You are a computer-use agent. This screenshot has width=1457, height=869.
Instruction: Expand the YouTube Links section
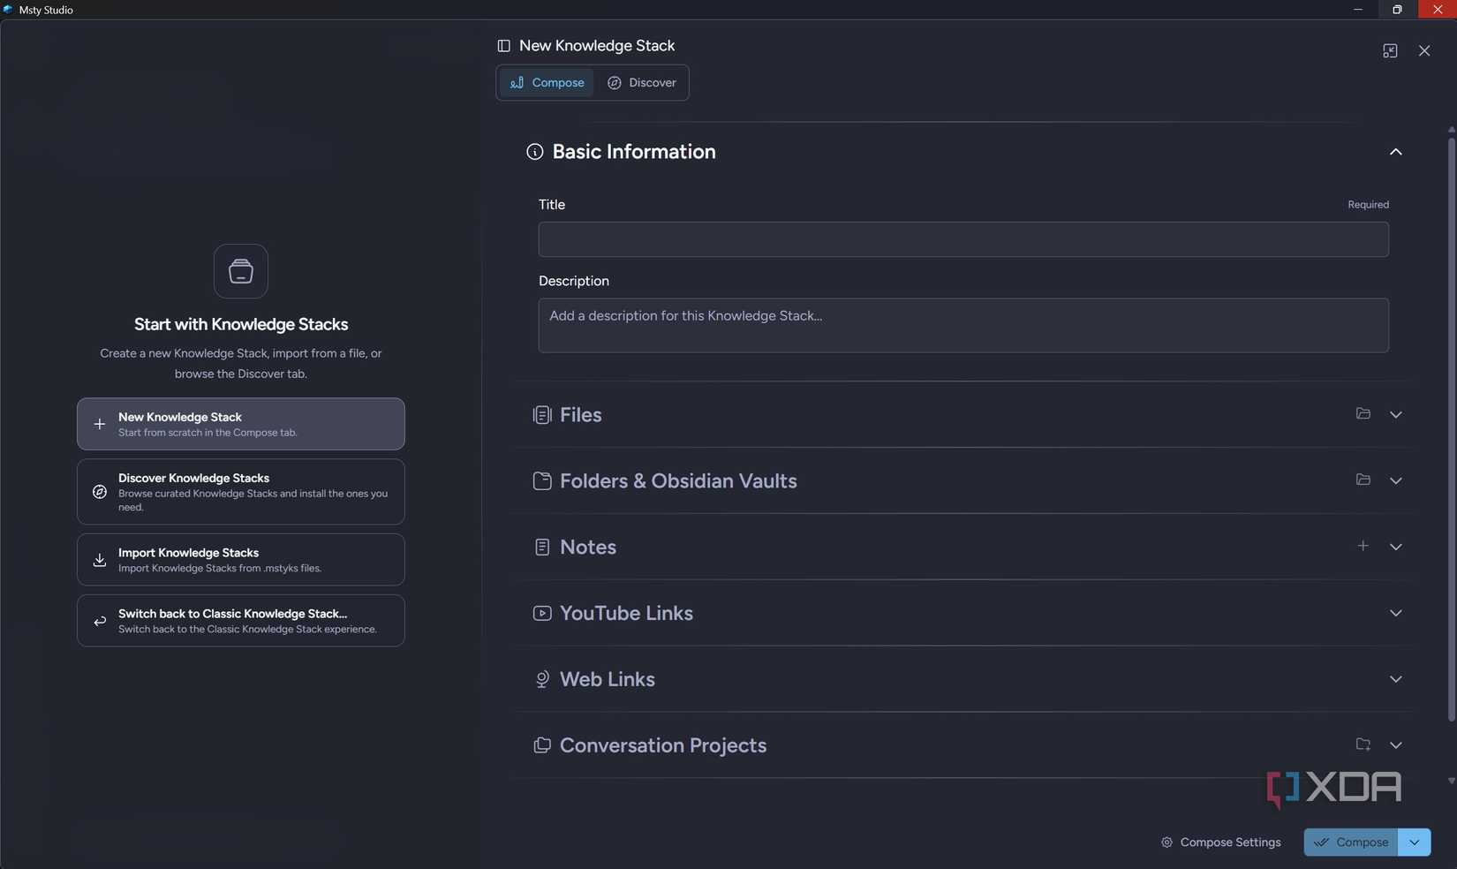[1395, 613]
